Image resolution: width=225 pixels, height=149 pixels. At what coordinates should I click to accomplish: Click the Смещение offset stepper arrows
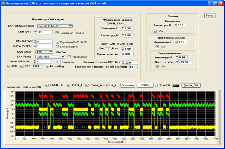(x=122, y=28)
